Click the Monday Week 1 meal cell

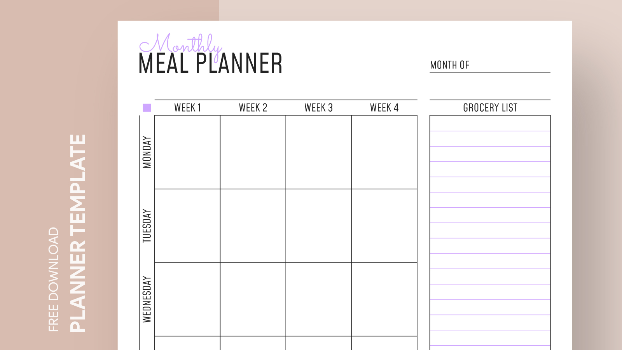187,152
